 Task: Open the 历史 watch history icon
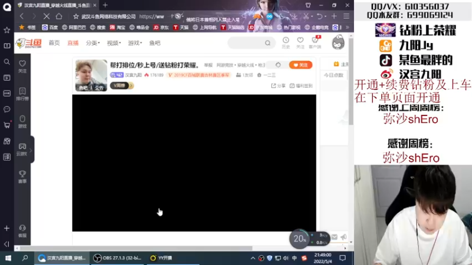(286, 42)
